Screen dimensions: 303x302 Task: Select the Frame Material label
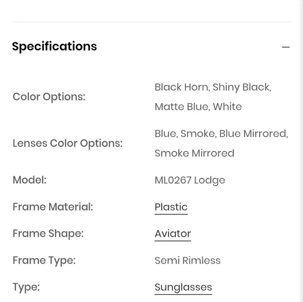(53, 207)
